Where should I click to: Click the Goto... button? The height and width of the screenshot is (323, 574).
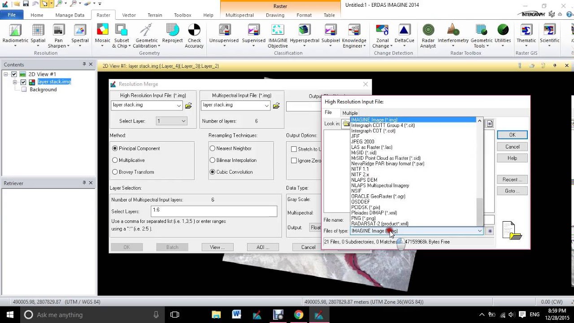512,191
